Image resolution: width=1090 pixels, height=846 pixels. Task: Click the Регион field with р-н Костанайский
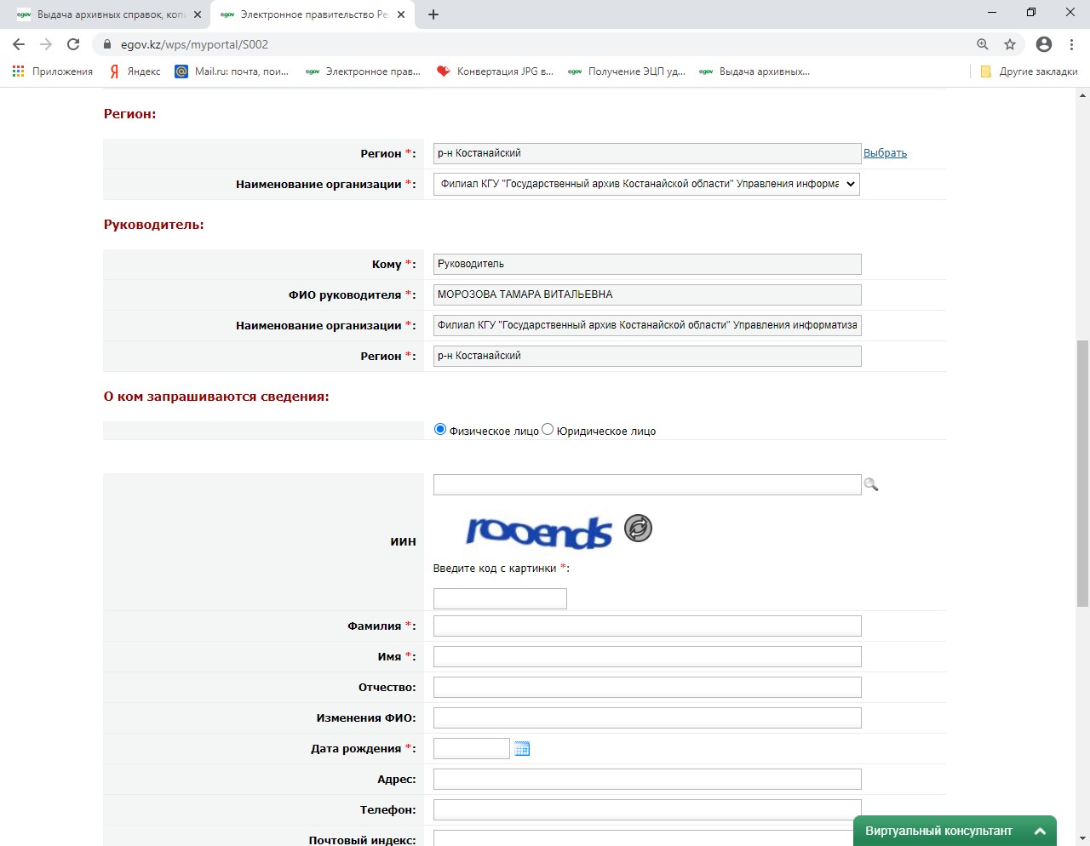(647, 153)
